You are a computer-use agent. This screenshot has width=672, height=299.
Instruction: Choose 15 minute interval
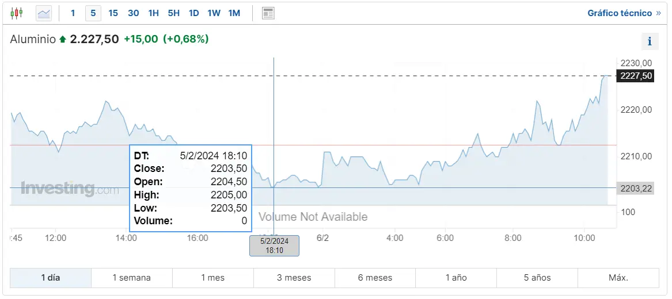pyautogui.click(x=113, y=13)
